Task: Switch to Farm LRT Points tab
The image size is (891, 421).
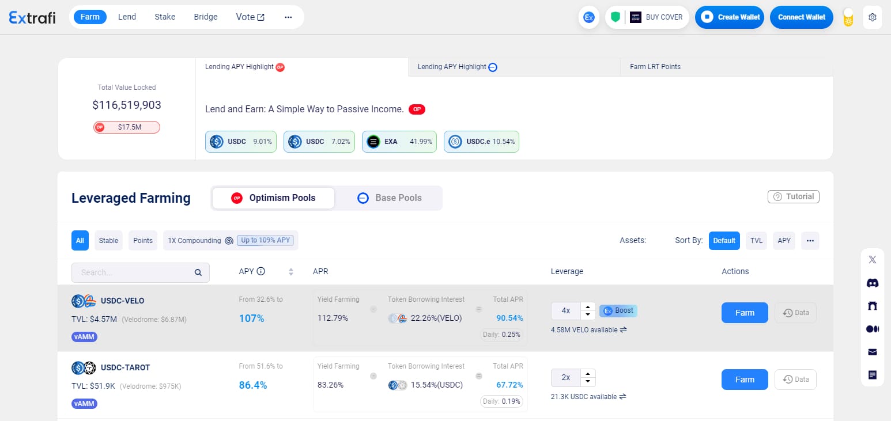Action: tap(655, 67)
